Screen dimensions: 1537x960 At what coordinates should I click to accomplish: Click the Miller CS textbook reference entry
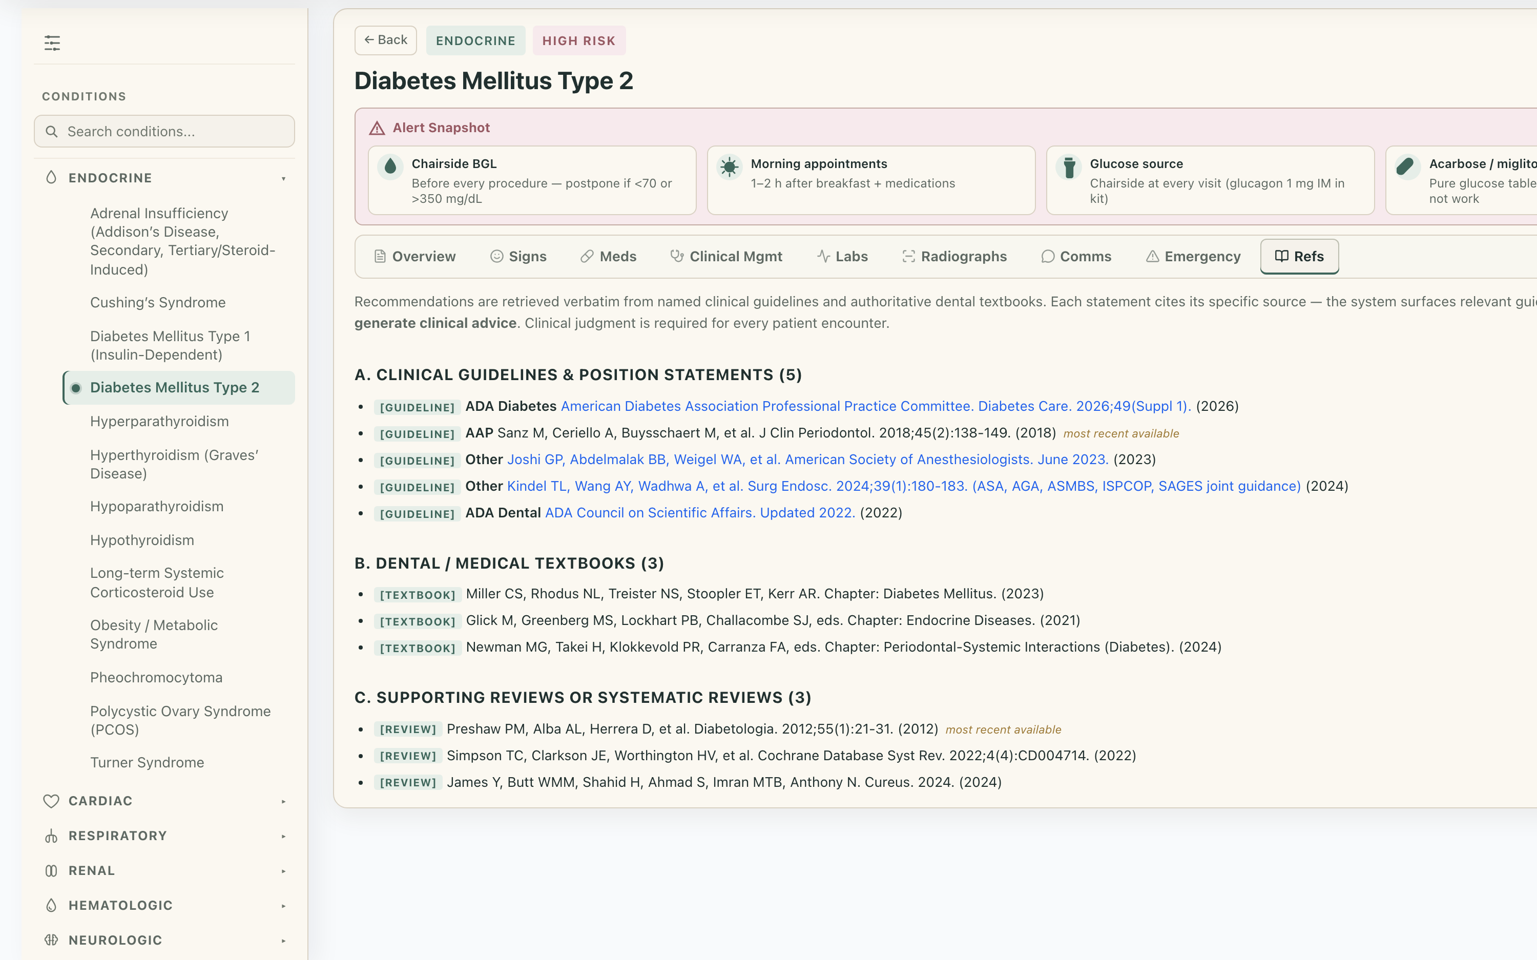point(754,594)
